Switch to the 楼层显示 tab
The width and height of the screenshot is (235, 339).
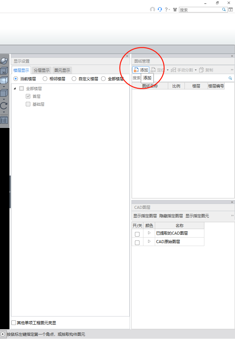point(21,70)
